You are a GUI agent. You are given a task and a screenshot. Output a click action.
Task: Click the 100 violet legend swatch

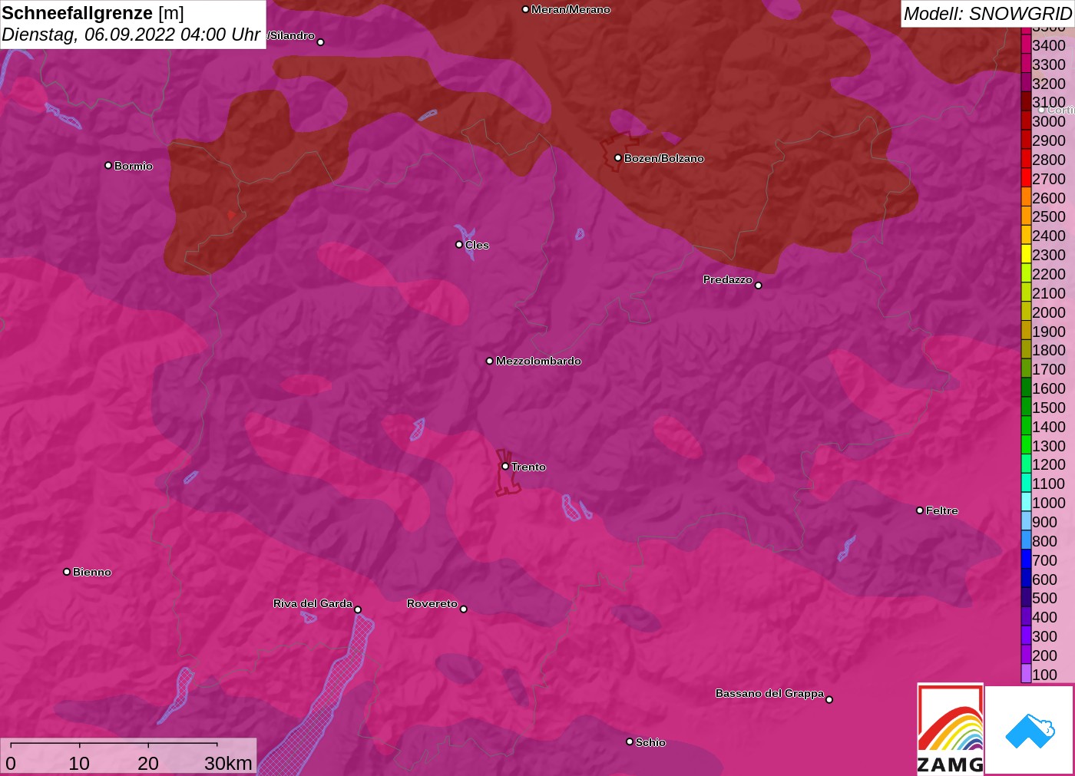(x=1026, y=674)
